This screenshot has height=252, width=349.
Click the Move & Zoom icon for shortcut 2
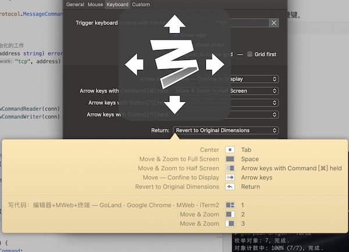pos(230,214)
